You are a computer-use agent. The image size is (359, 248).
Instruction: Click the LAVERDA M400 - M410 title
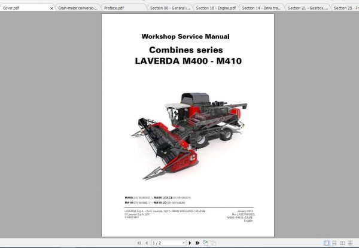(188, 61)
